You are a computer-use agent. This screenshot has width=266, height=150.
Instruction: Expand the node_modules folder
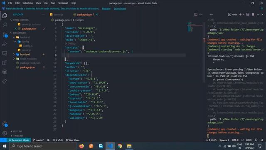14,59
